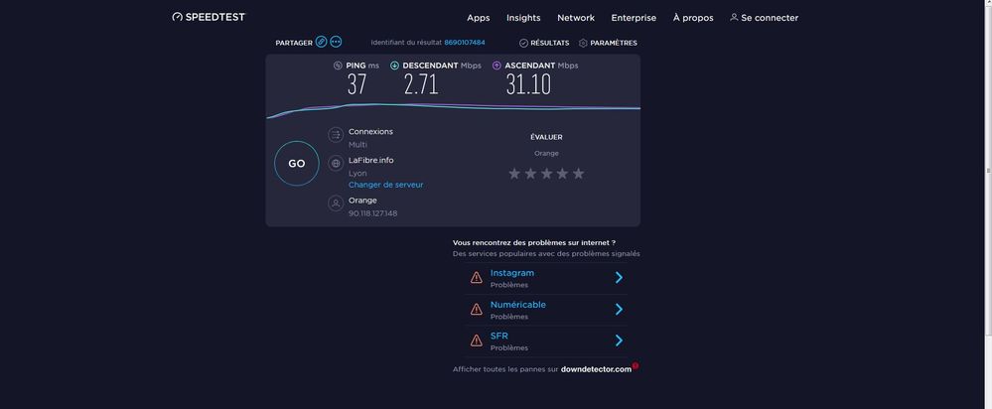
Task: Click the browser vertical scrollbar
Action: coord(988,171)
